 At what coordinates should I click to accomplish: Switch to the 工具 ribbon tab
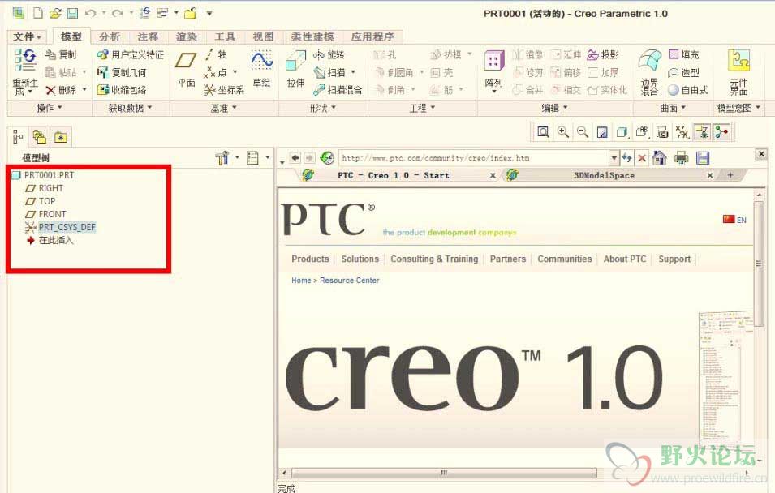tap(225, 36)
